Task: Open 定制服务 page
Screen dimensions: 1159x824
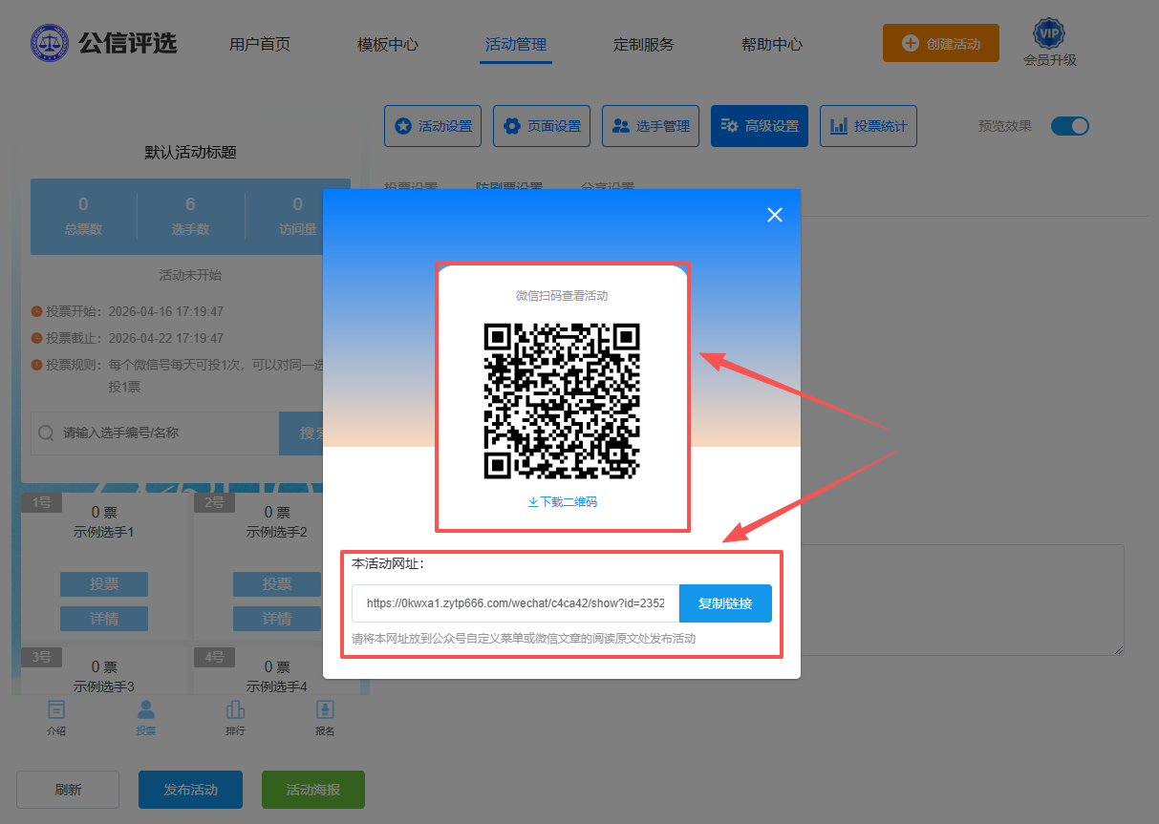Action: [x=644, y=44]
